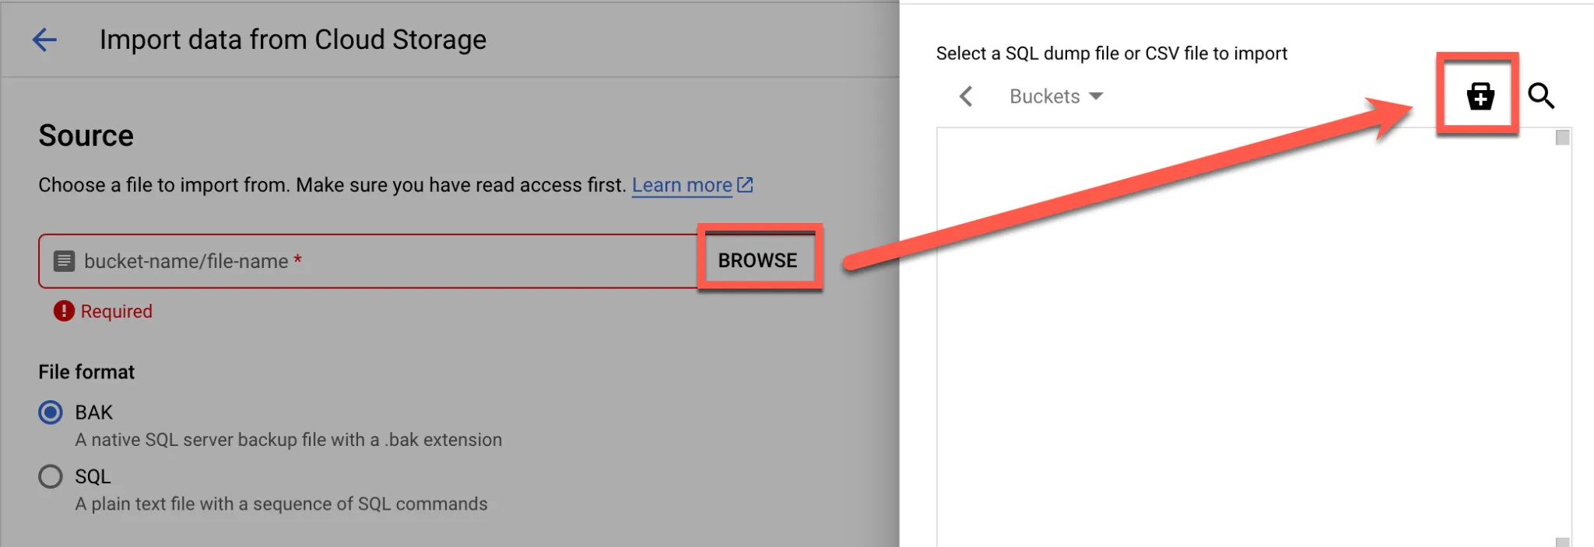
Task: Click the create new bucket icon
Action: tap(1480, 96)
